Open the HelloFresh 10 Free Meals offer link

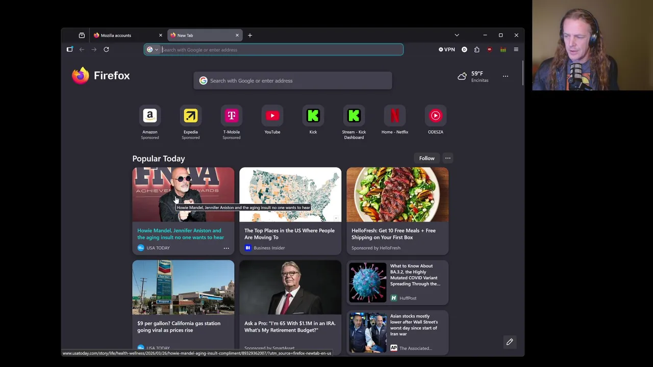(393, 234)
